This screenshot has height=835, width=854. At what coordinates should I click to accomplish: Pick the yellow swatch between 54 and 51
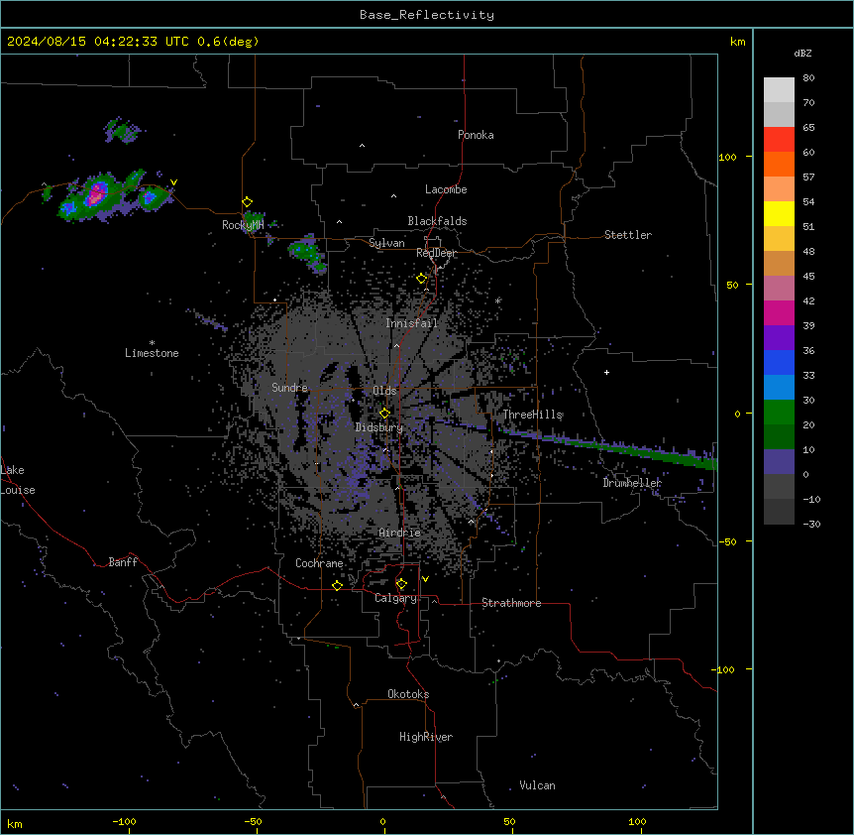click(779, 213)
